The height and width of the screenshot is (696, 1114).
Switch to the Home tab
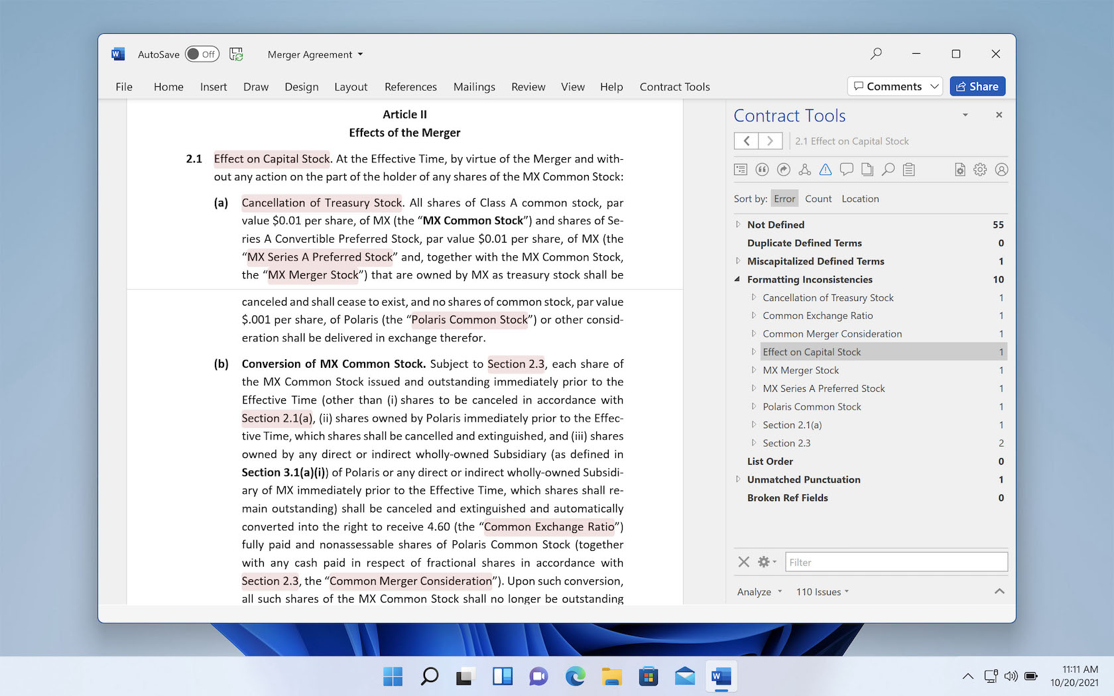tap(168, 87)
